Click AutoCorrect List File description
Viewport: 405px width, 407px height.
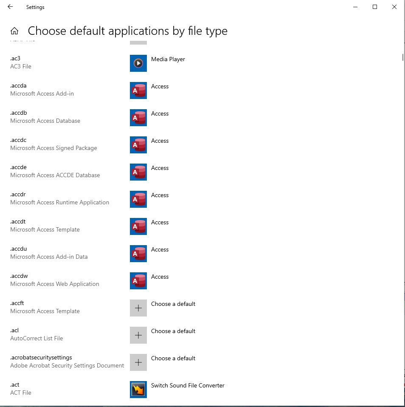[37, 339]
